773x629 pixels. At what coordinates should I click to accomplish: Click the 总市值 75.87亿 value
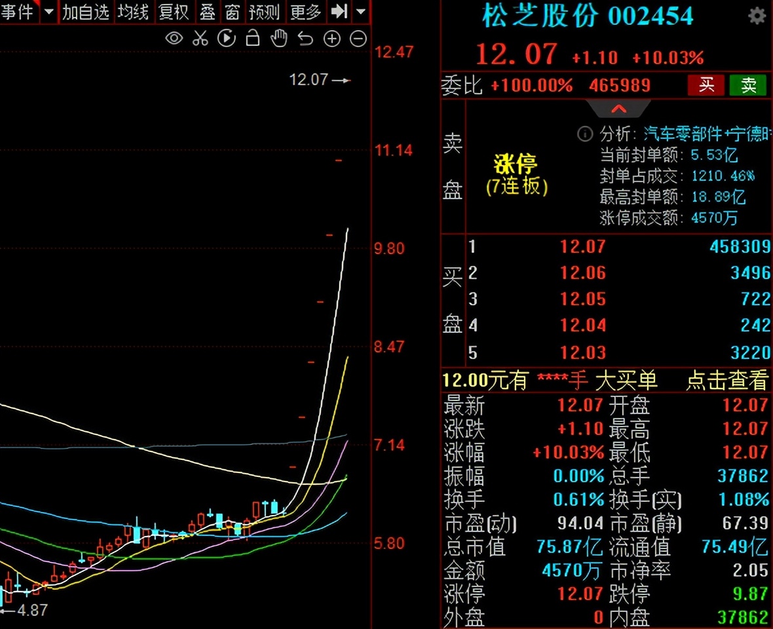click(x=569, y=546)
